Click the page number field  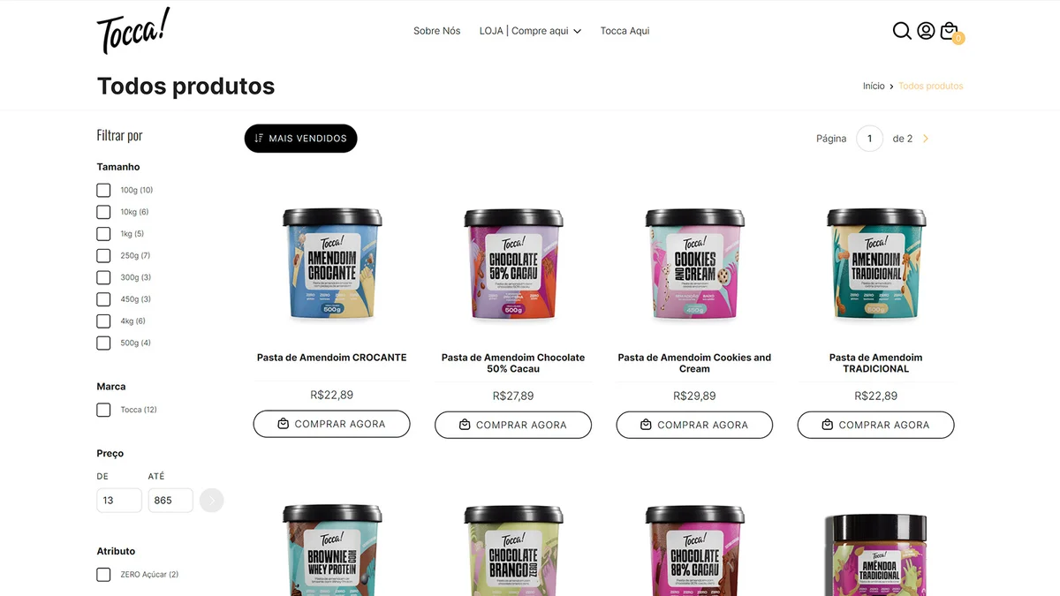(x=869, y=139)
